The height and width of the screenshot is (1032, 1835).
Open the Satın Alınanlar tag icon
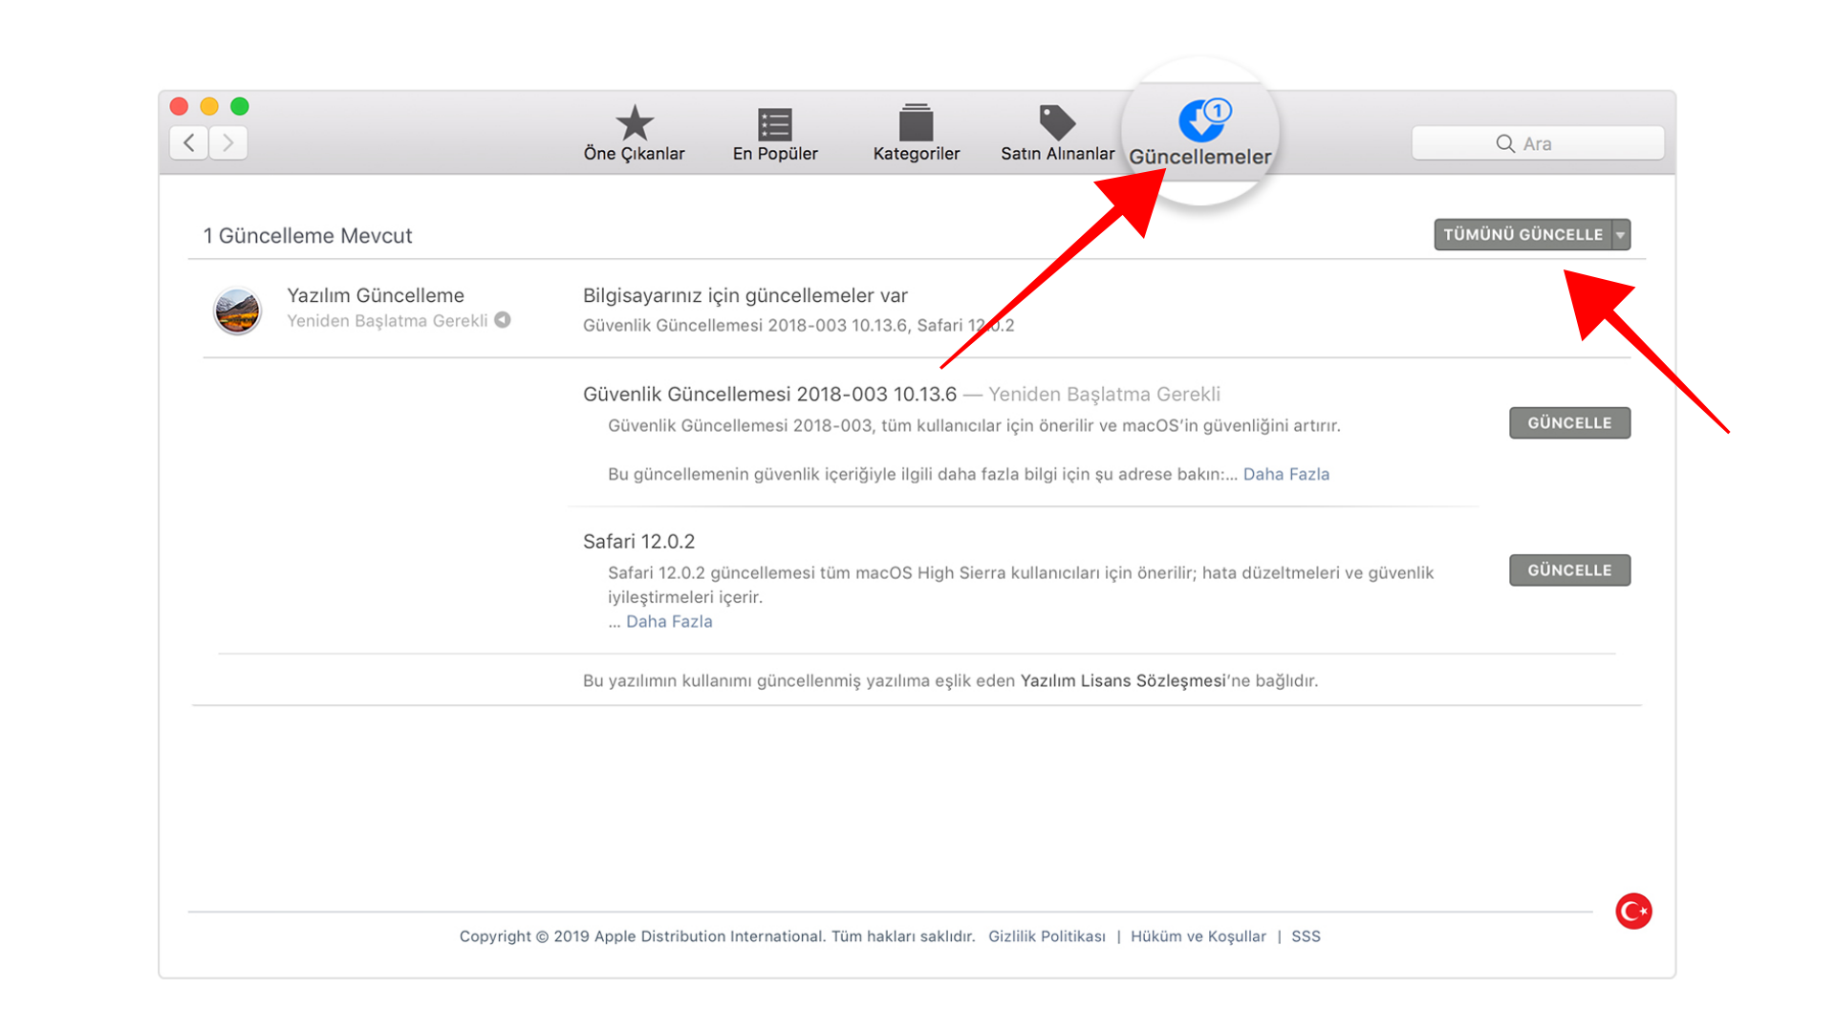(1056, 123)
